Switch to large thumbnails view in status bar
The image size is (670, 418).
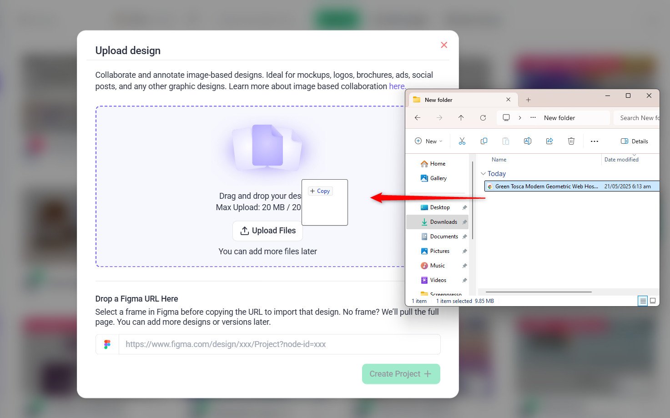[653, 301]
